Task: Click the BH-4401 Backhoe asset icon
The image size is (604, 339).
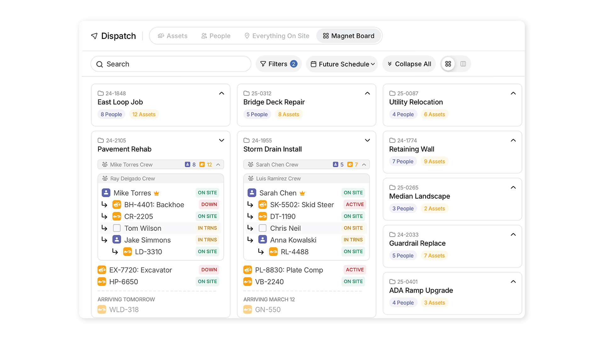Action: click(x=117, y=205)
